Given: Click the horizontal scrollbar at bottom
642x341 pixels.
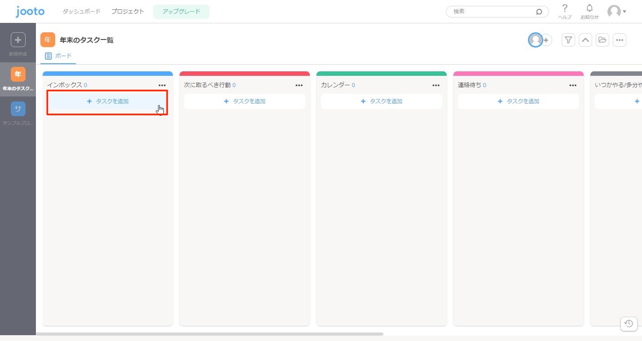Looking at the screenshot, I should [x=210, y=334].
